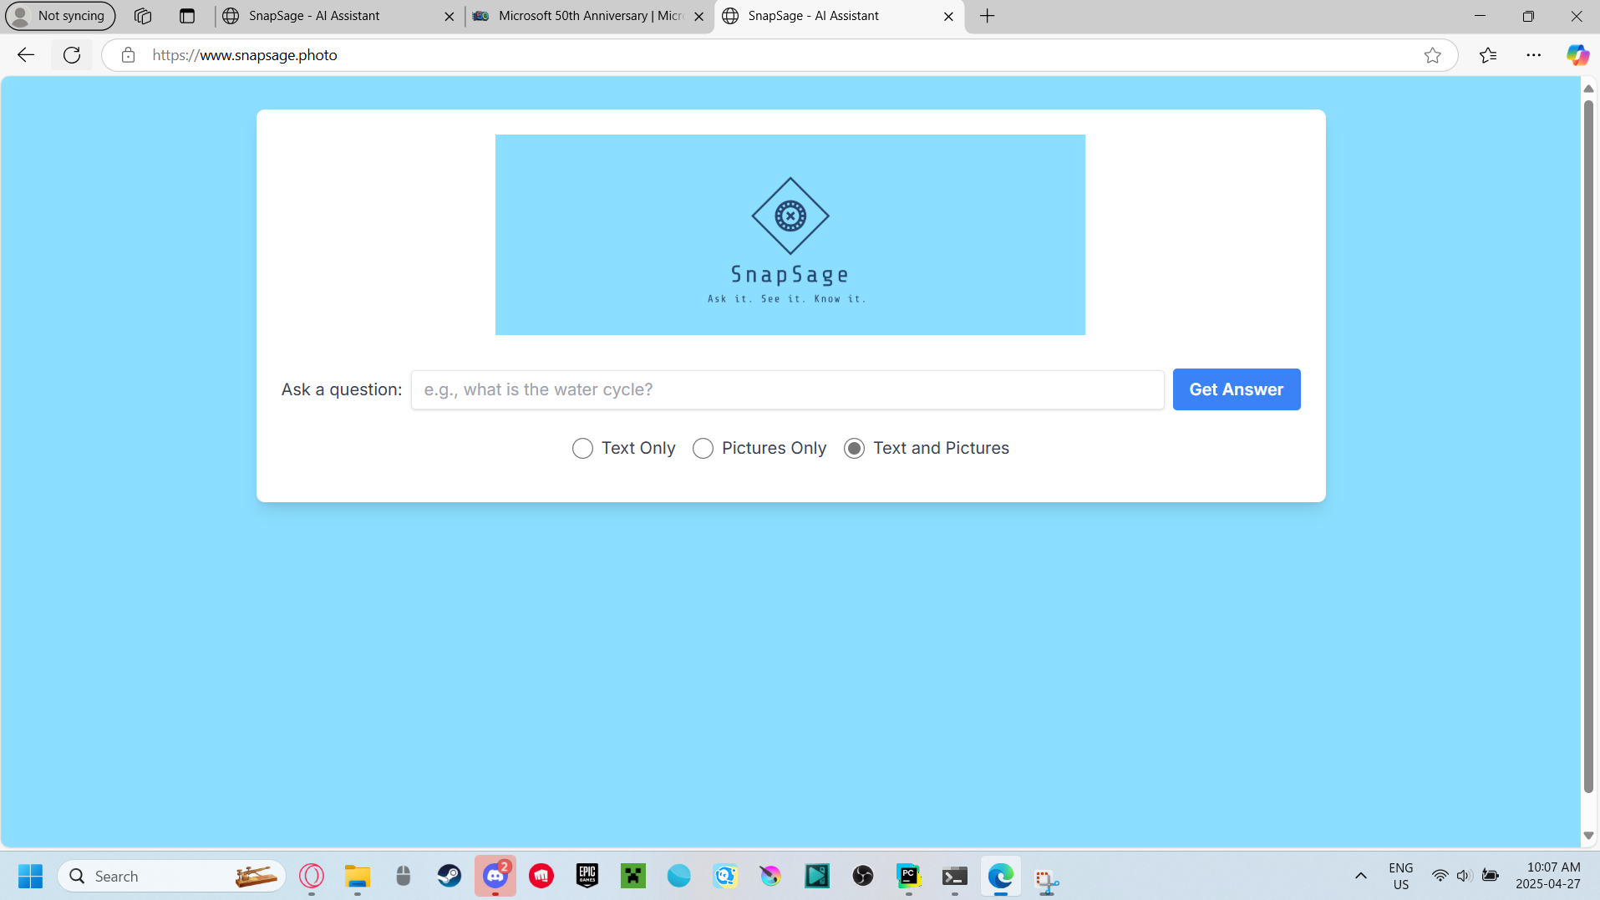This screenshot has width=1600, height=900.
Task: Open Microsoft Edge from taskbar
Action: (1001, 876)
